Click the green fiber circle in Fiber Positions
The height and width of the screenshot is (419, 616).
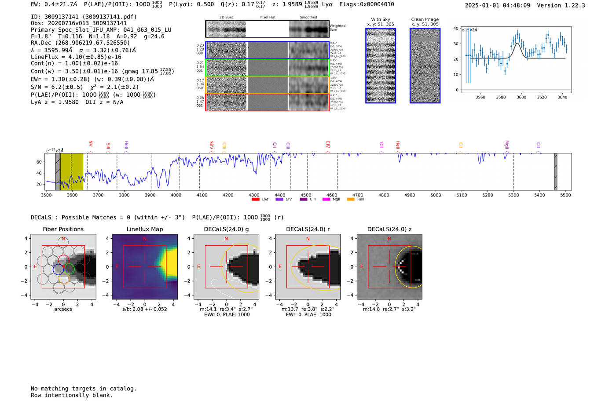(69, 269)
